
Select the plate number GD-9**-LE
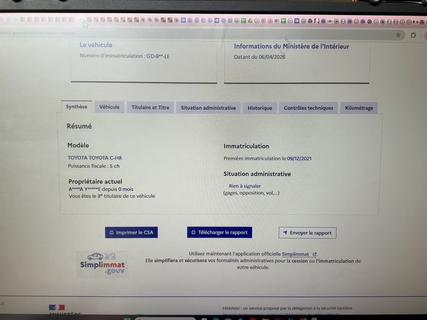pos(158,57)
